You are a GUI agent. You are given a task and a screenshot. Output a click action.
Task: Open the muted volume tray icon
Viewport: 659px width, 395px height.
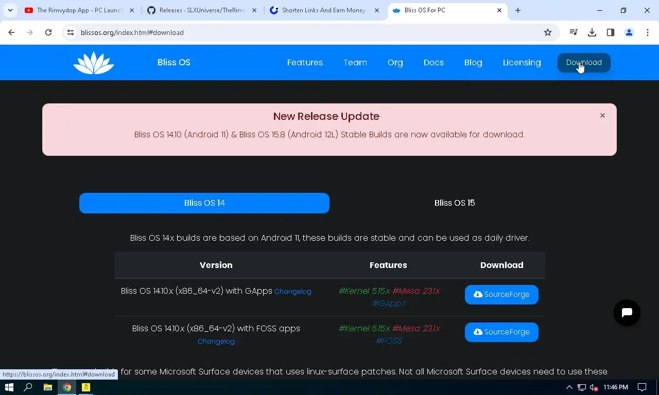pos(594,387)
